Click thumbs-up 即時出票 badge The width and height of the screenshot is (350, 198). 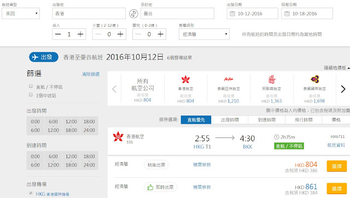[160, 187]
